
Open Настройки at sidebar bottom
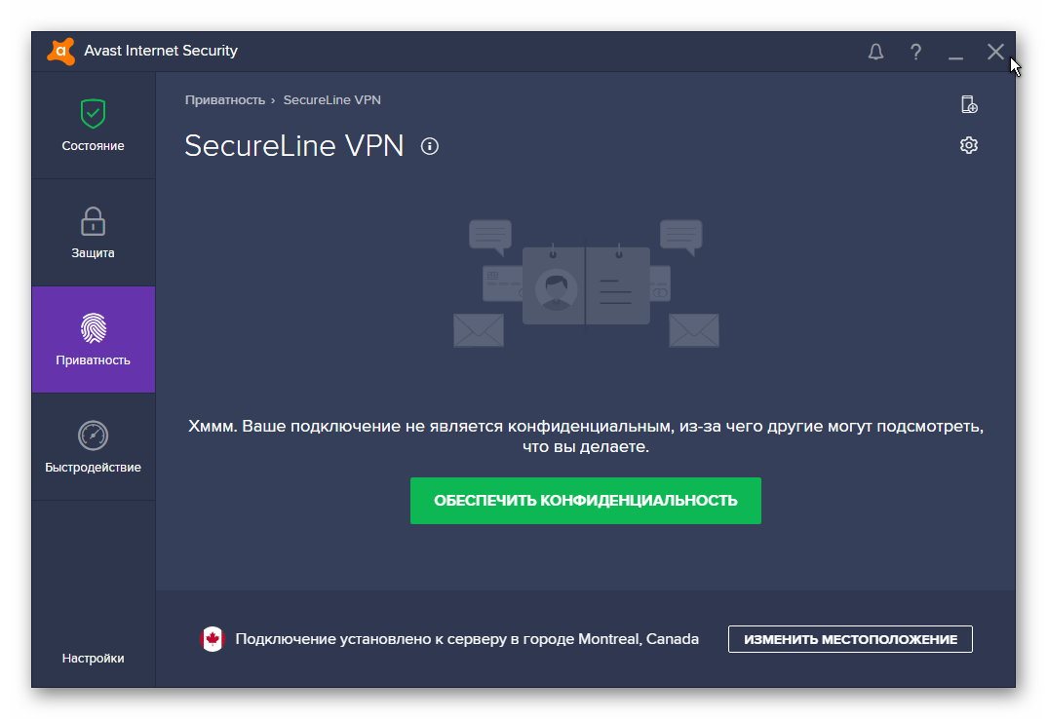pyautogui.click(x=93, y=658)
